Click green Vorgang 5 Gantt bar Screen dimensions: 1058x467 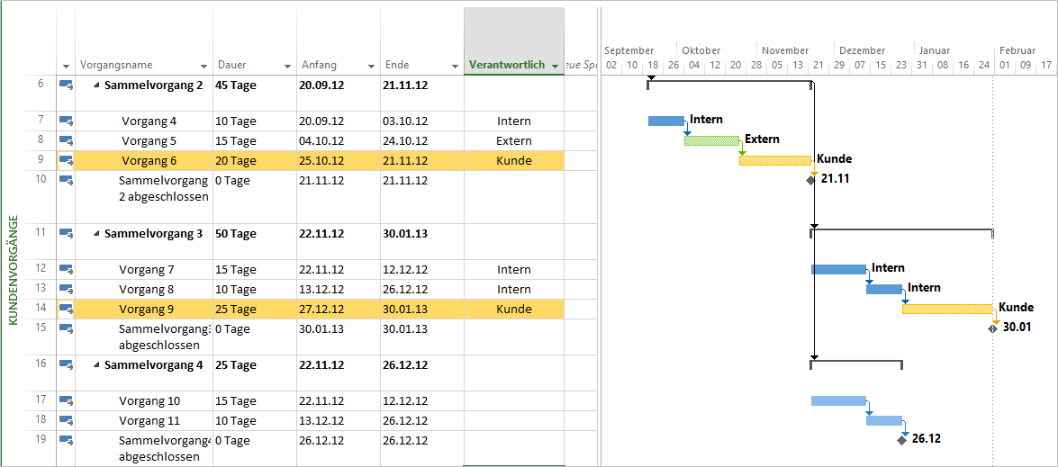point(711,140)
